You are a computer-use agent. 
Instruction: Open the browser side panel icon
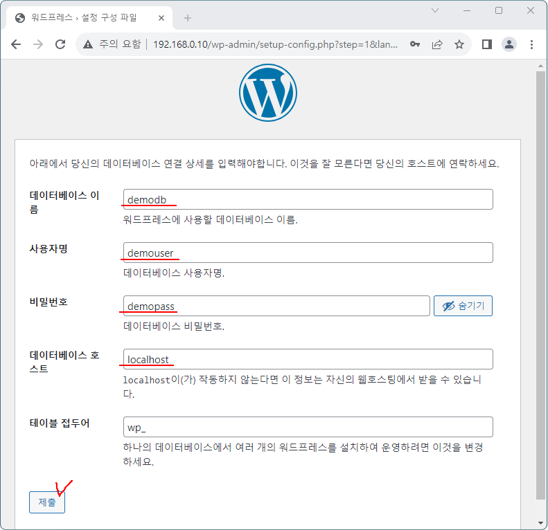[x=487, y=44]
